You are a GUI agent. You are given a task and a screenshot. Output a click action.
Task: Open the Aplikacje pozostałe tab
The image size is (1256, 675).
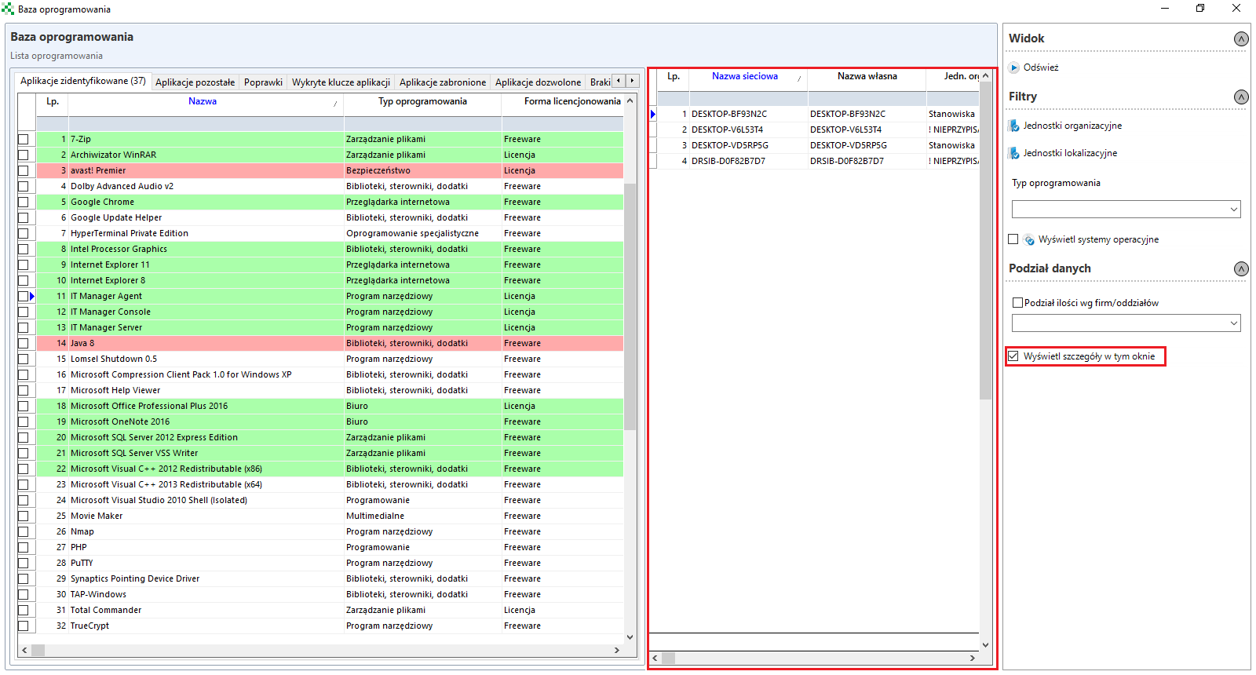click(195, 82)
